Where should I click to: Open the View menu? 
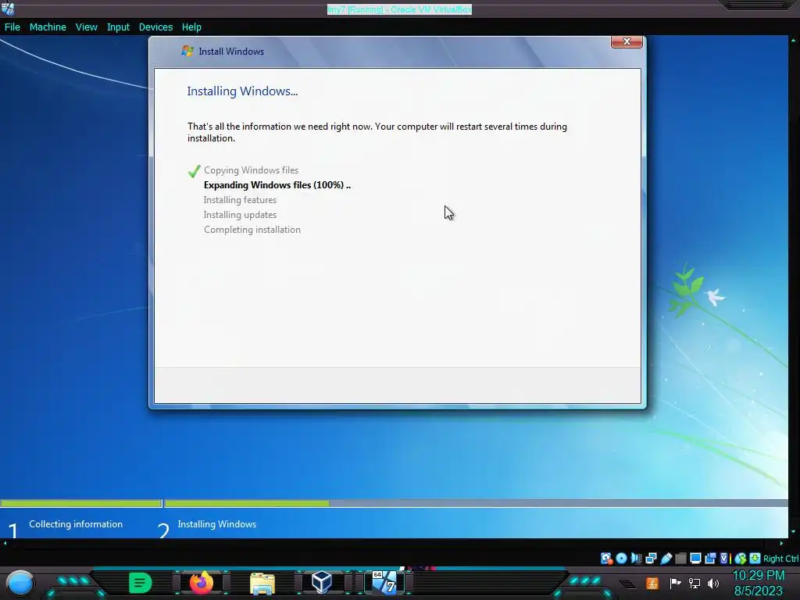[x=86, y=27]
